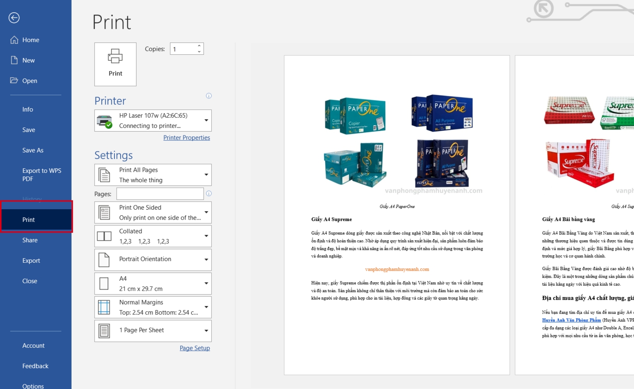Click the second page preview thumbnail
Screen dimensions: 634x389
pyautogui.click(x=574, y=215)
